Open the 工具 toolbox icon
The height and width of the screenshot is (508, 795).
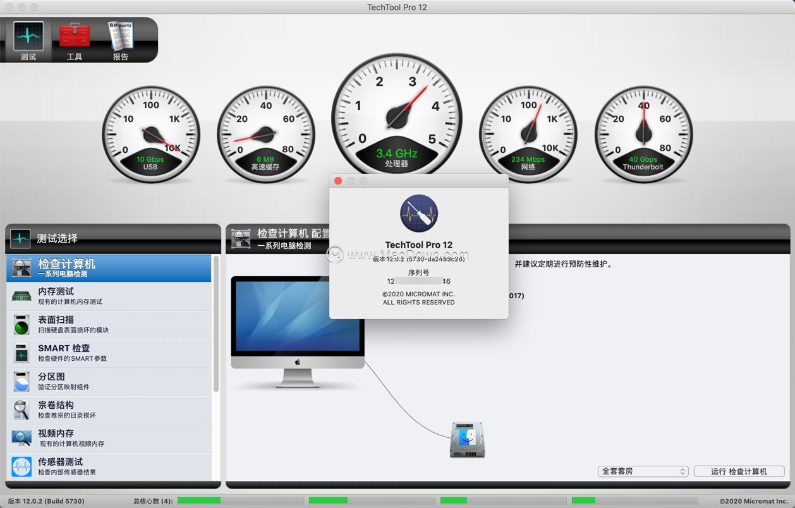75,36
